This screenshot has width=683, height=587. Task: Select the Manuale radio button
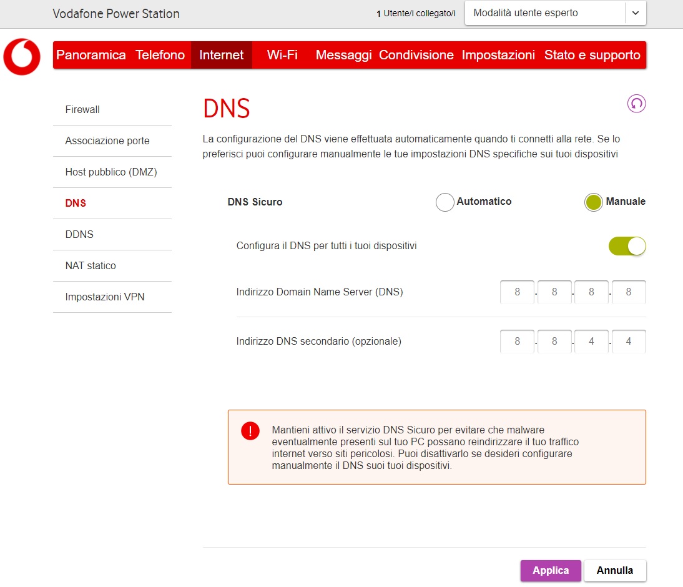(593, 202)
